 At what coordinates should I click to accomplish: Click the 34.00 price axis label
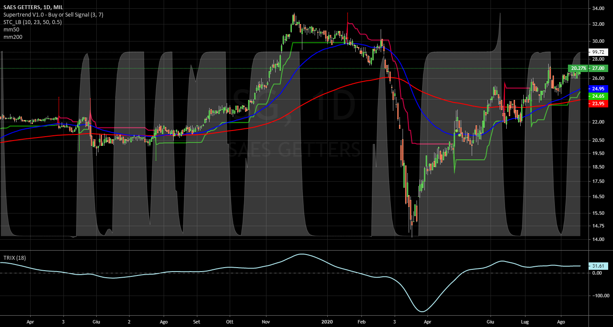click(598, 8)
